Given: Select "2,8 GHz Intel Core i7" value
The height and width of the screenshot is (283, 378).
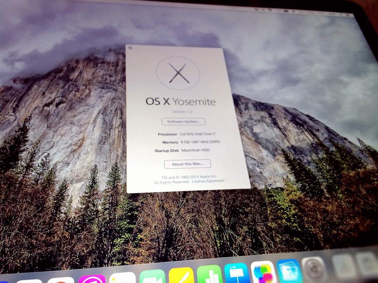Looking at the screenshot, I should tap(198, 134).
